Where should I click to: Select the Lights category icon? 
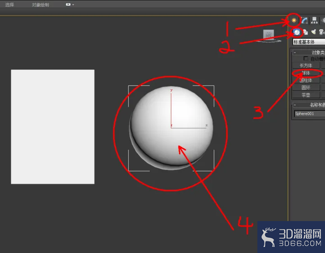[x=314, y=32]
